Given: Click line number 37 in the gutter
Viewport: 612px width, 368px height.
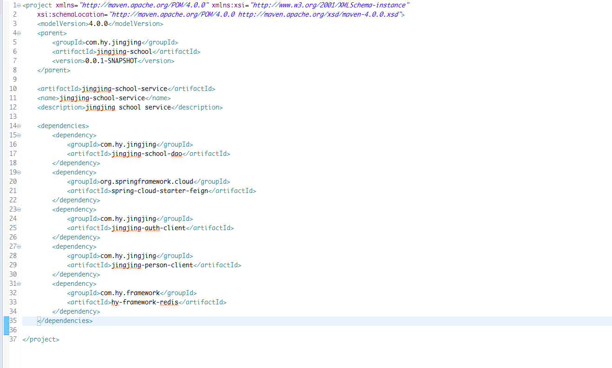Looking at the screenshot, I should (x=13, y=339).
